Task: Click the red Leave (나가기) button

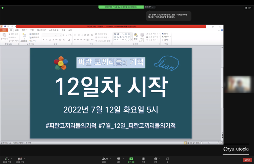Action: click(x=248, y=160)
